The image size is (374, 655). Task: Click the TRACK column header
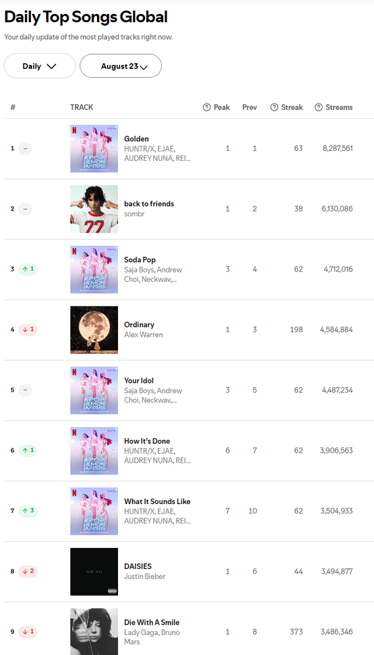tap(81, 107)
